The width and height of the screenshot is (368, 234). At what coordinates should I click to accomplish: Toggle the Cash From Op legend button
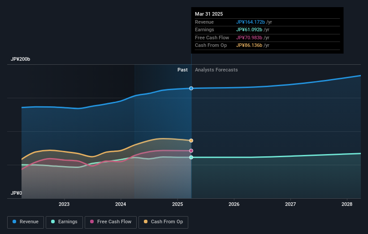pos(163,222)
